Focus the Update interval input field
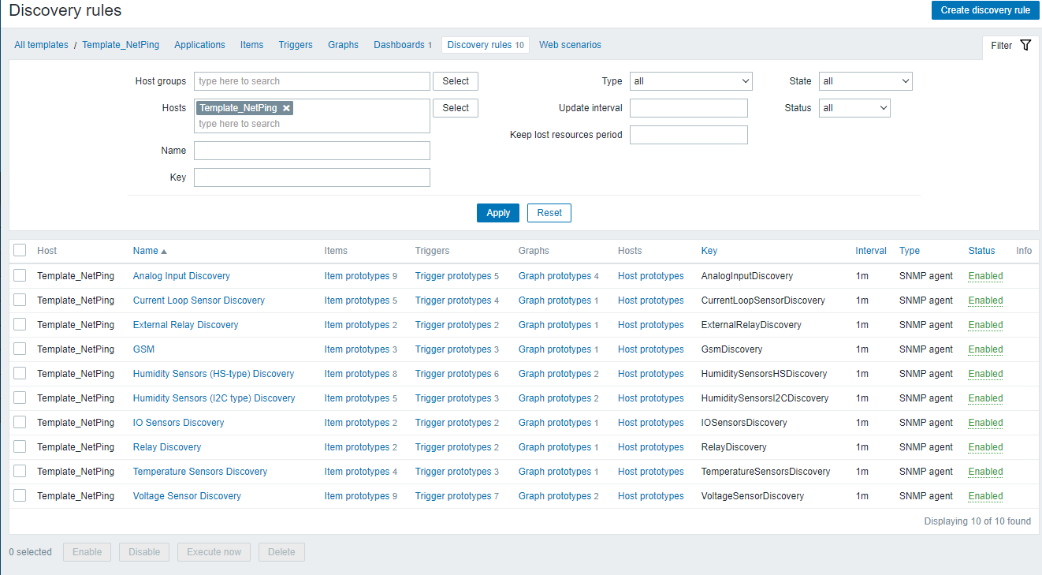Screen dimensions: 1042x575 click(688, 108)
